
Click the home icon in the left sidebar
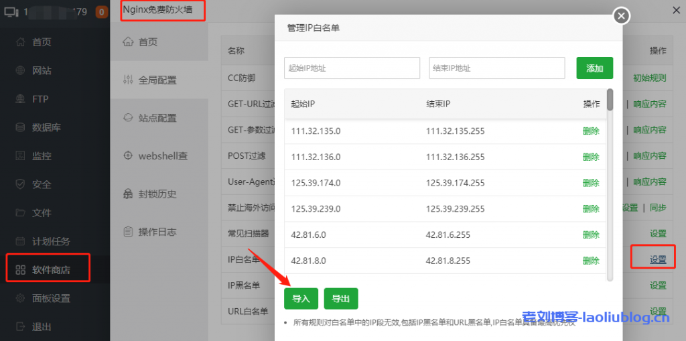[x=20, y=42]
